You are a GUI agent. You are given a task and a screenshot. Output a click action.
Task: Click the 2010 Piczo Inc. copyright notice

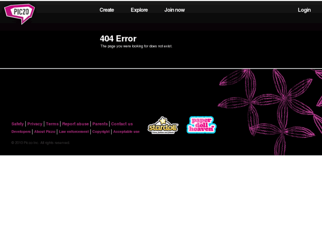(x=40, y=143)
